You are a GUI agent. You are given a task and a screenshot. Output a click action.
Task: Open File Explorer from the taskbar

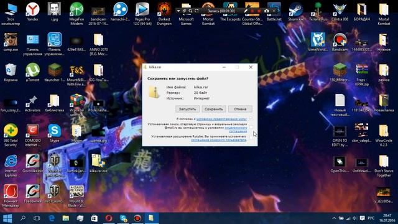pyautogui.click(x=66, y=218)
